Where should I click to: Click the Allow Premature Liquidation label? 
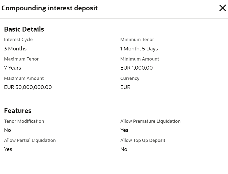[150, 121]
